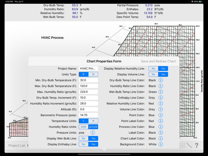Edit Min. Dry-Bulb Temperature field
The height and width of the screenshot is (156, 208).
[x=88, y=80]
